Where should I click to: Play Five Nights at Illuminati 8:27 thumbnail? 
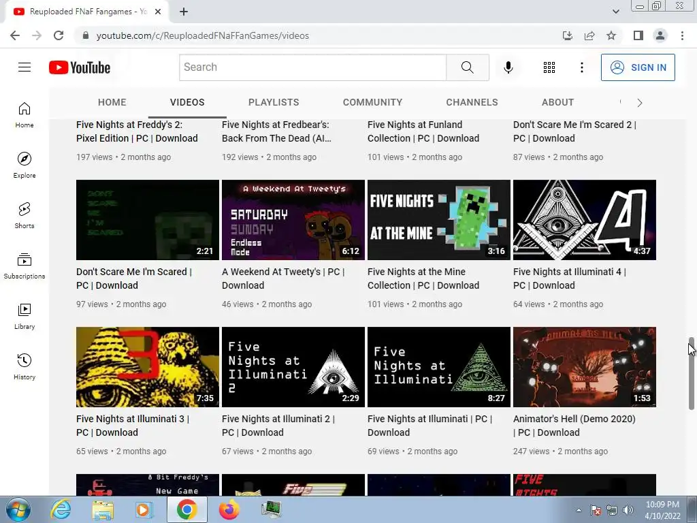tap(439, 367)
